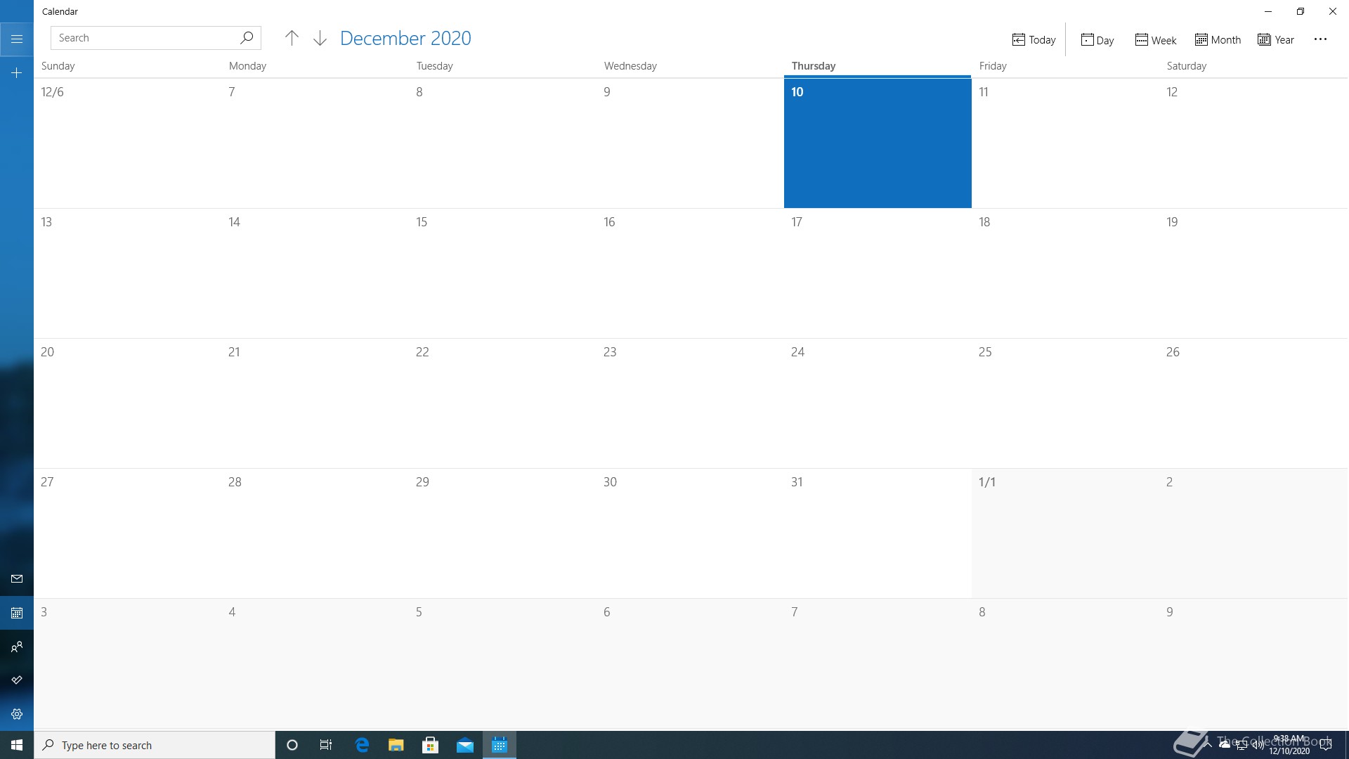Select December 6 cell labeled 12/6

point(127,143)
